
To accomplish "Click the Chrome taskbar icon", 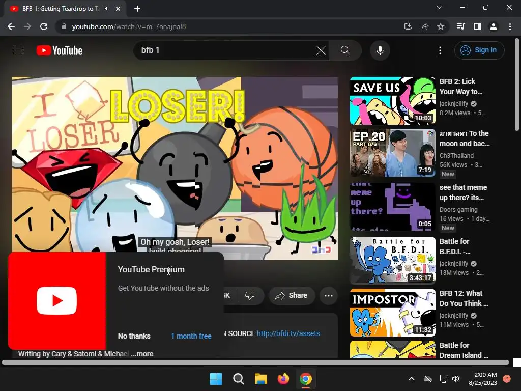I will click(306, 379).
